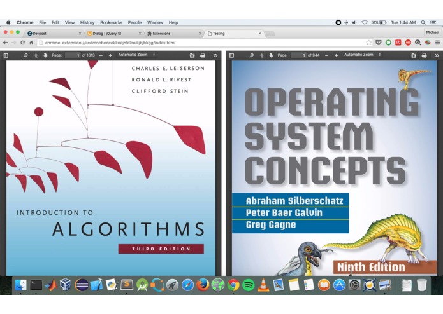Go to next page in left PDF viewer

(45, 55)
